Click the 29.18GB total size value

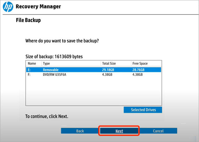click(x=108, y=70)
